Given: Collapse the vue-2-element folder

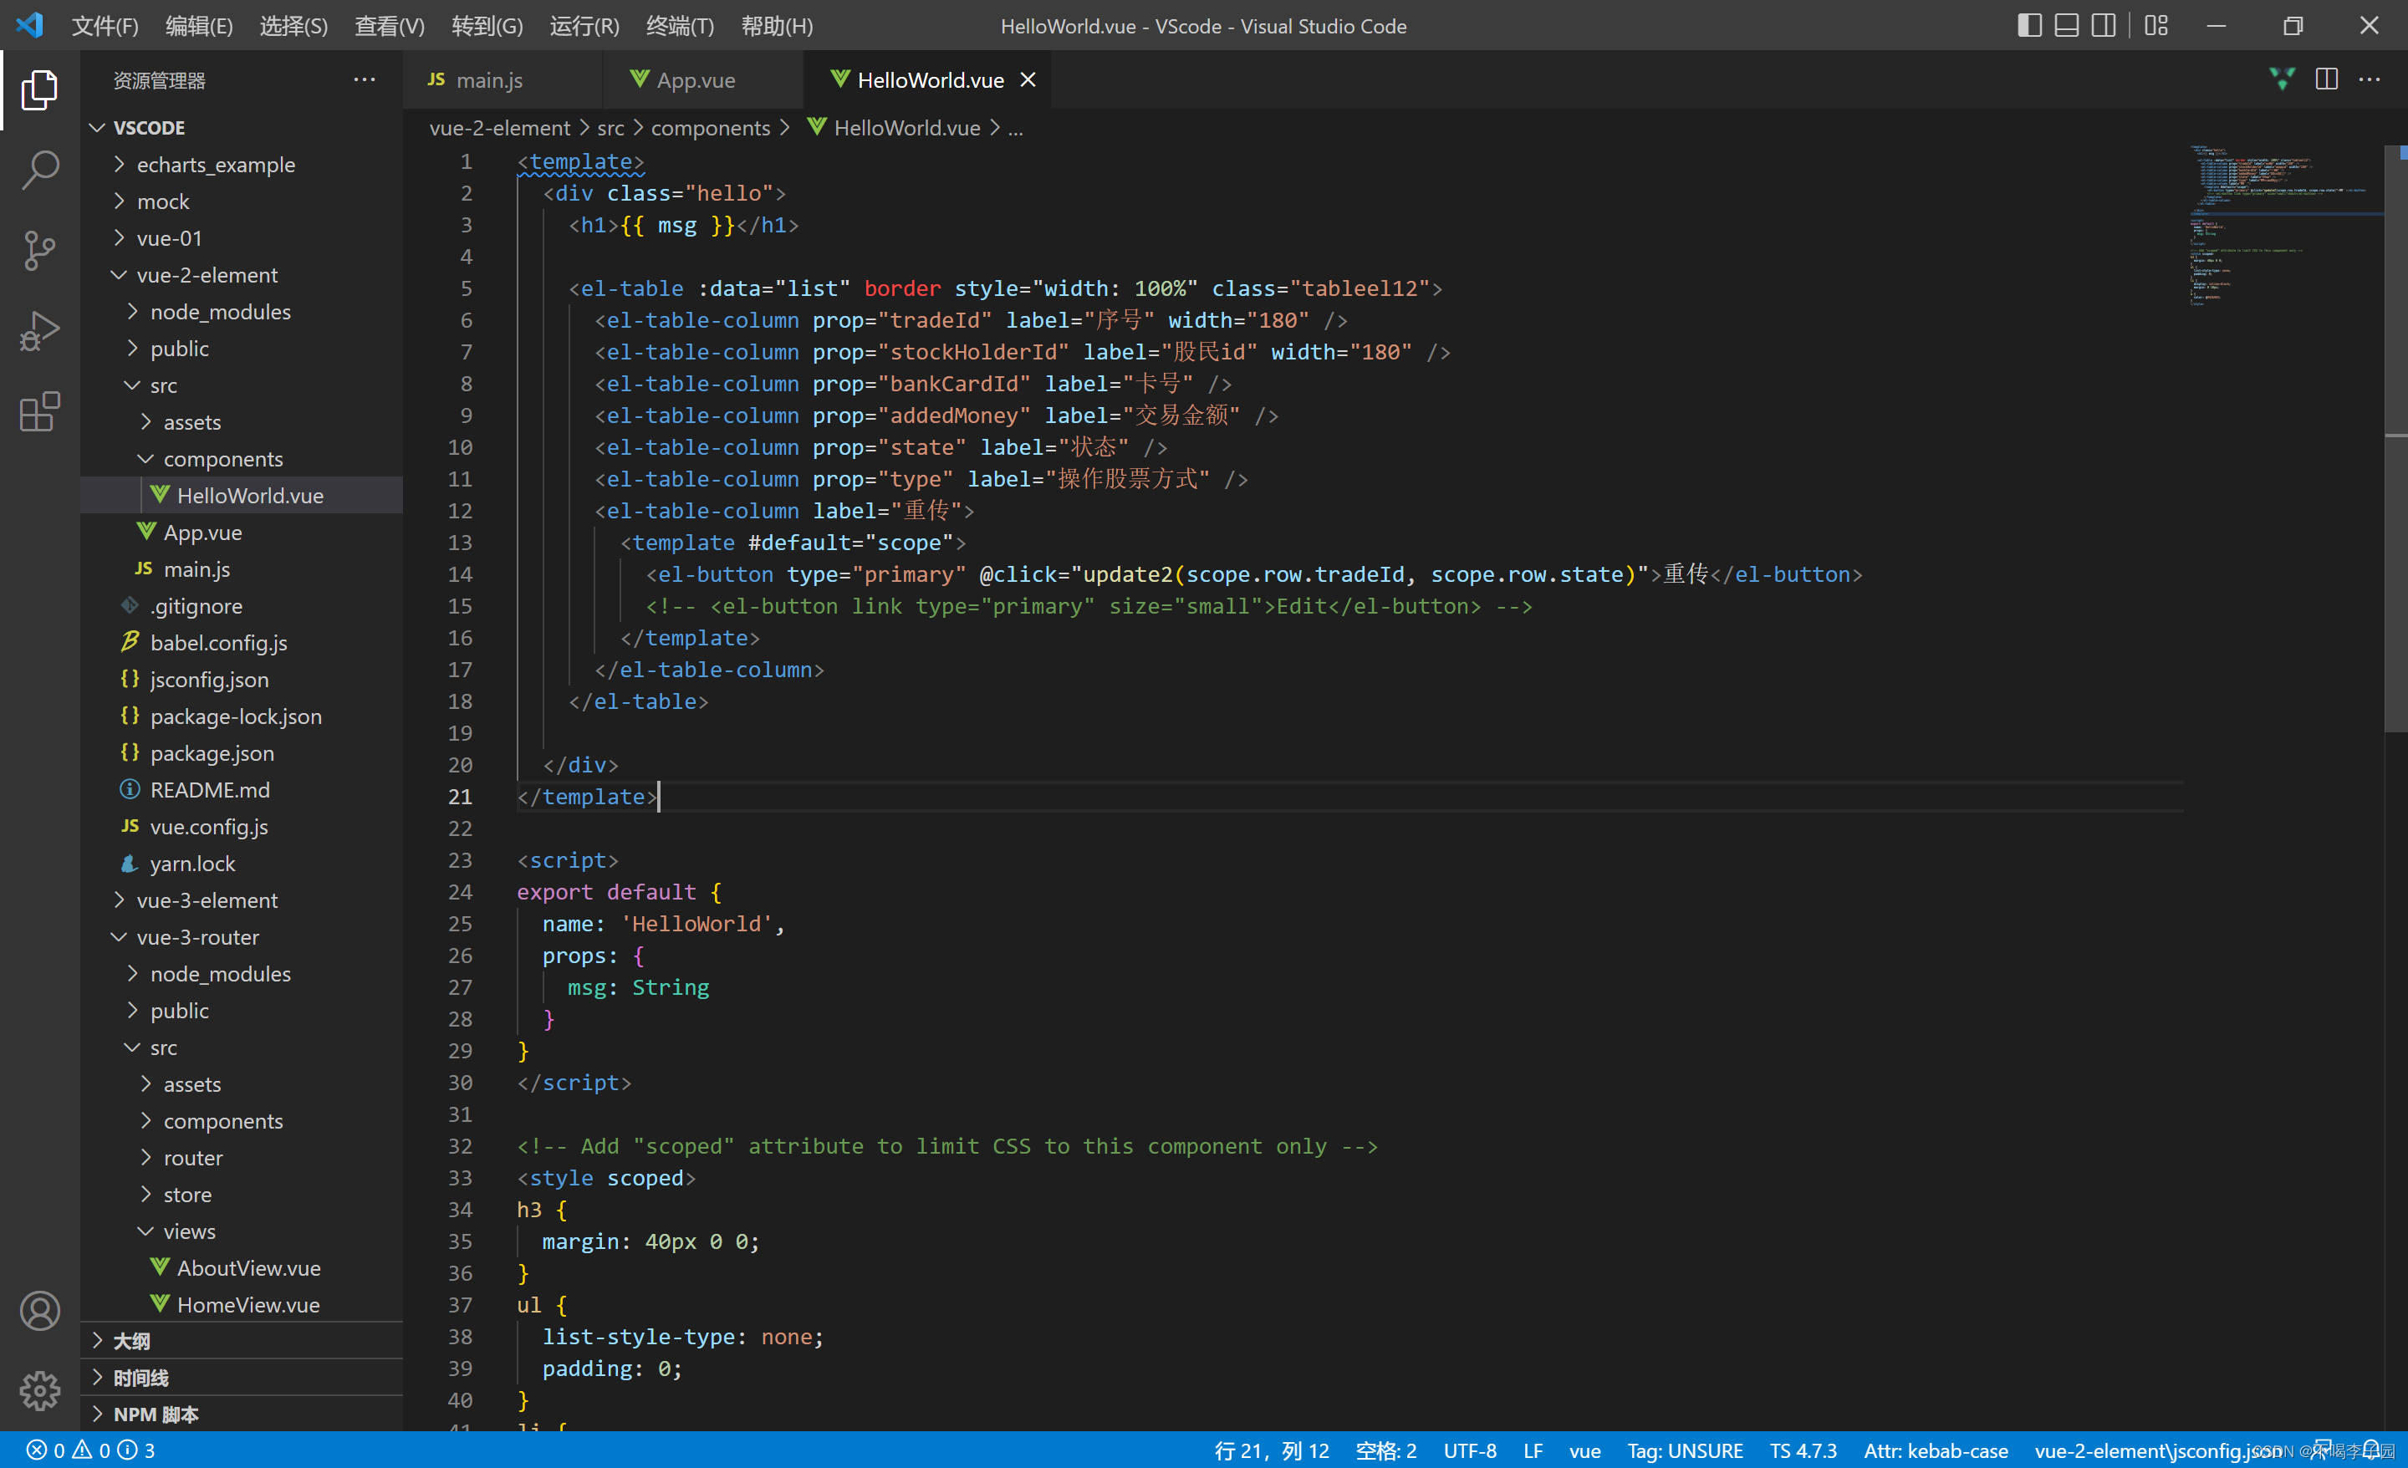Looking at the screenshot, I should (207, 275).
